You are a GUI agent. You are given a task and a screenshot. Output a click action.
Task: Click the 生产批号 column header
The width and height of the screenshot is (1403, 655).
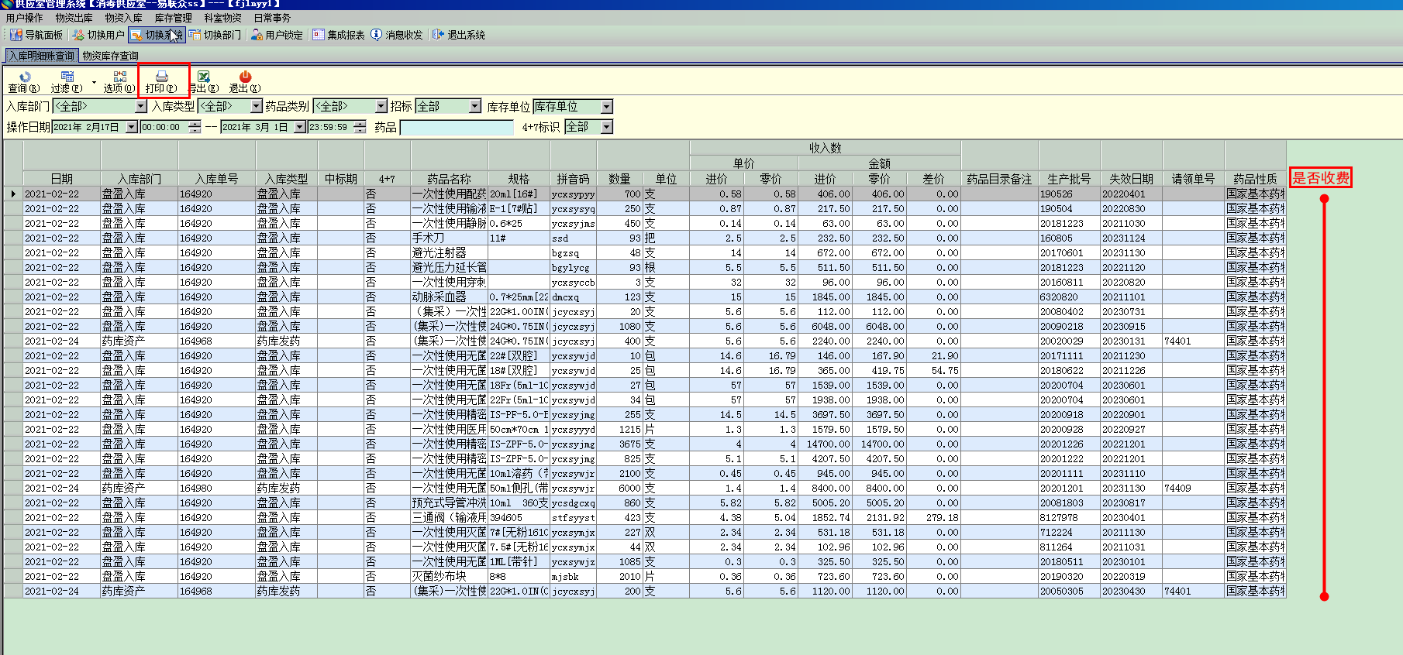pos(1070,179)
